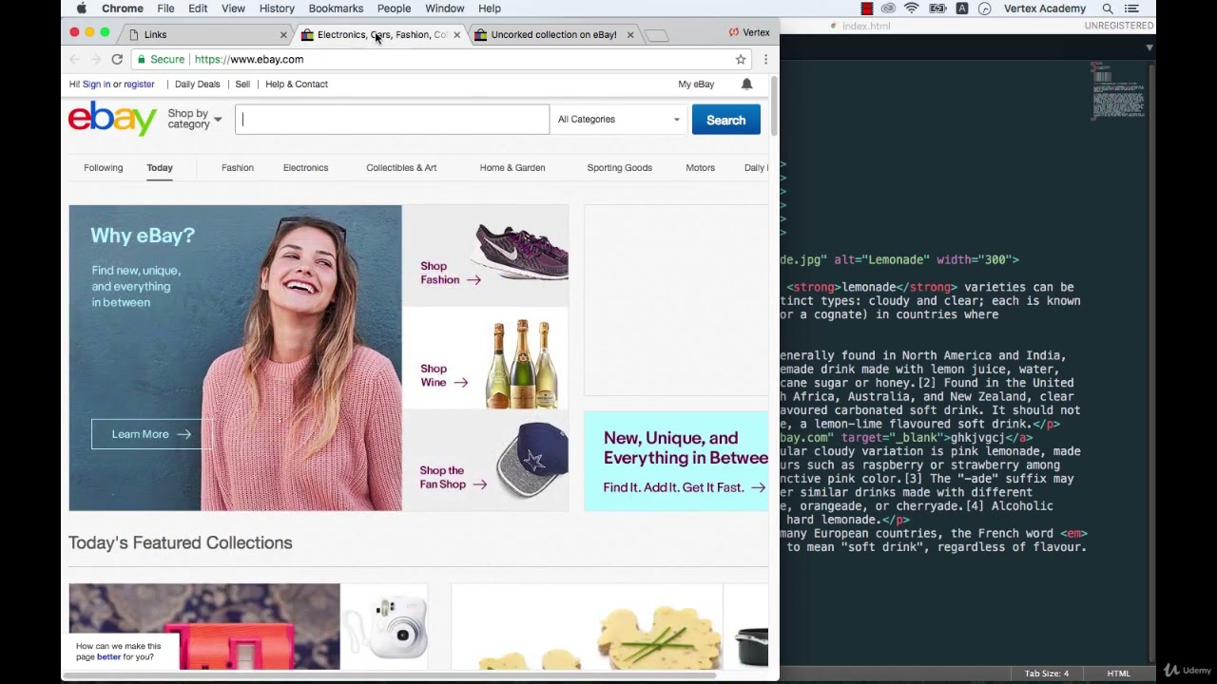Open the Apple menu
Viewport: 1217px width, 684px height.
81,9
